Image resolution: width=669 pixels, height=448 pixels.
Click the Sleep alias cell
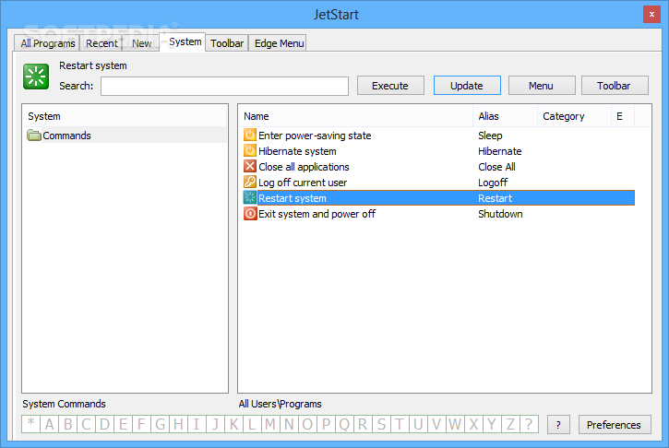(x=490, y=136)
